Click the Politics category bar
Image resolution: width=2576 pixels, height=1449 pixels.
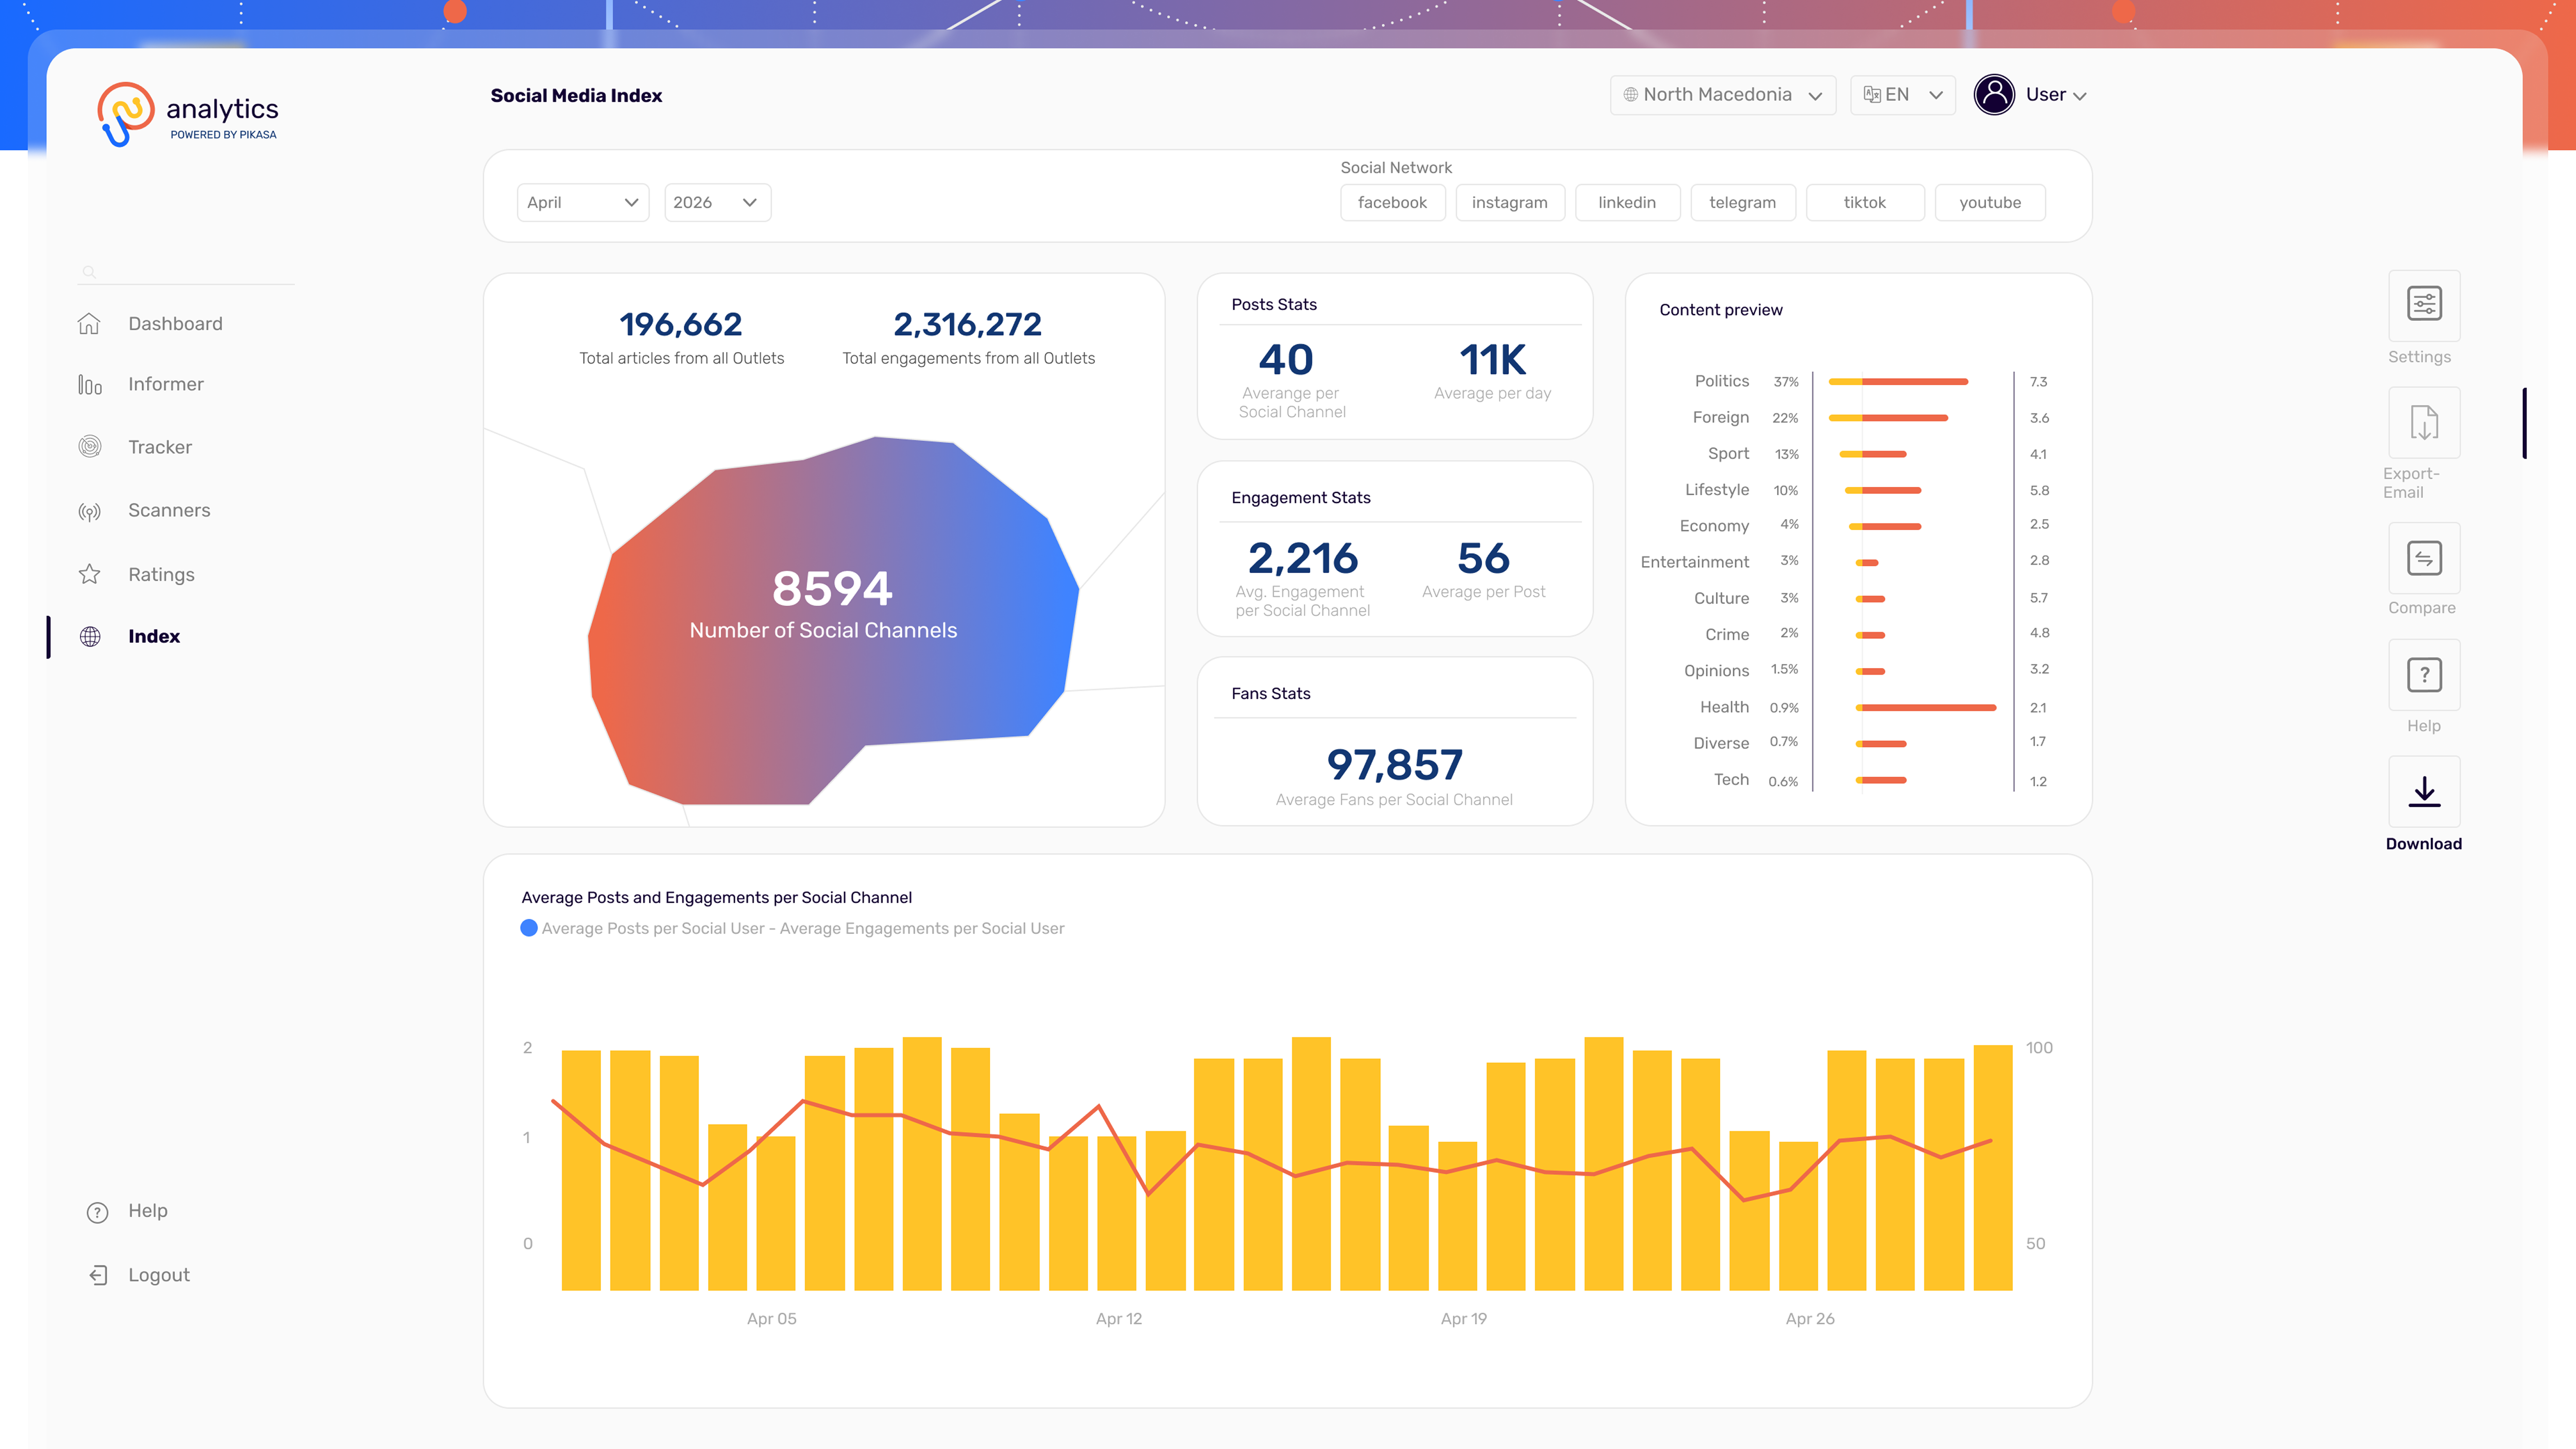tap(1898, 382)
